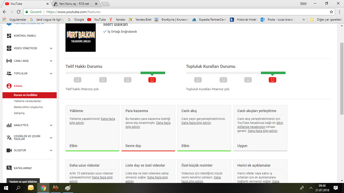Image resolution: width=344 pixels, height=193 pixels.
Task: Switch to the Yeni Konu aç - R10.net tab
Action: point(76,4)
